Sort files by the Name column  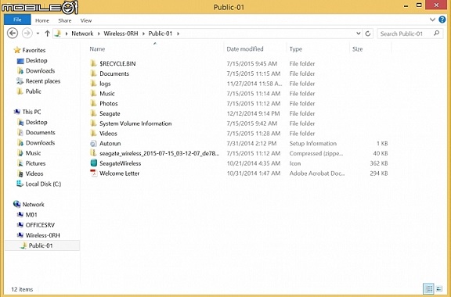tap(97, 49)
